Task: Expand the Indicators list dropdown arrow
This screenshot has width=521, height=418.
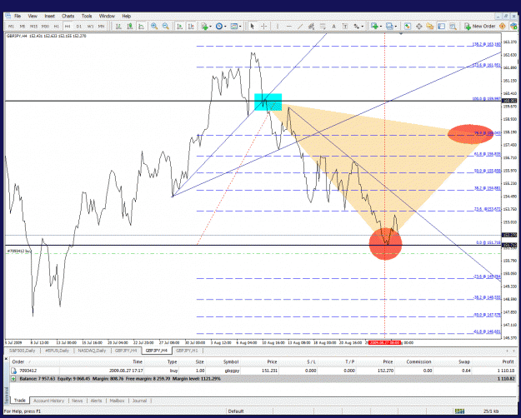Action: coord(210,27)
